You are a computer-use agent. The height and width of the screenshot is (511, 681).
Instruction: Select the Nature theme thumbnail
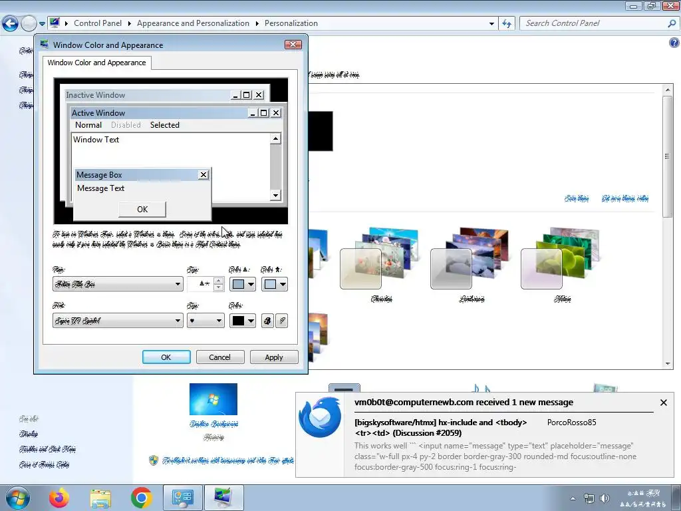tap(561, 258)
